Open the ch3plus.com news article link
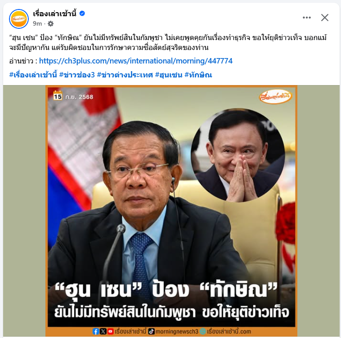341x338 pixels. (x=136, y=61)
